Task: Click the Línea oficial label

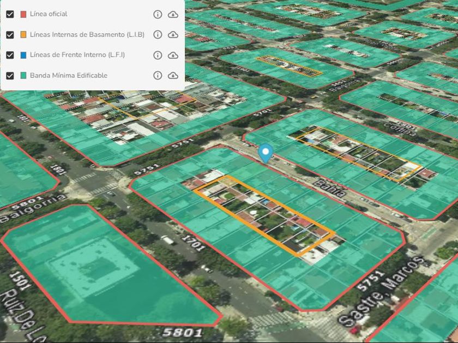Action: [49, 14]
